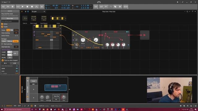The image size is (198, 111).
Task: Change the 4/4 time signature field
Action: click(56, 8)
